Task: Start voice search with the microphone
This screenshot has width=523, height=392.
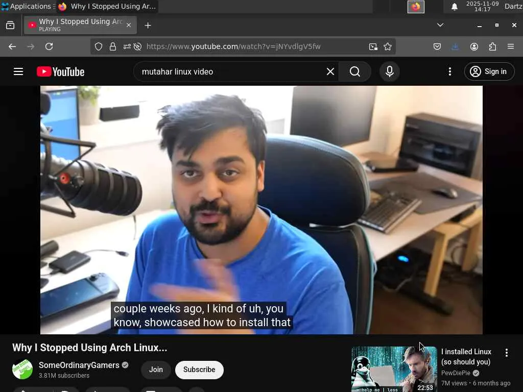Action: pyautogui.click(x=389, y=71)
